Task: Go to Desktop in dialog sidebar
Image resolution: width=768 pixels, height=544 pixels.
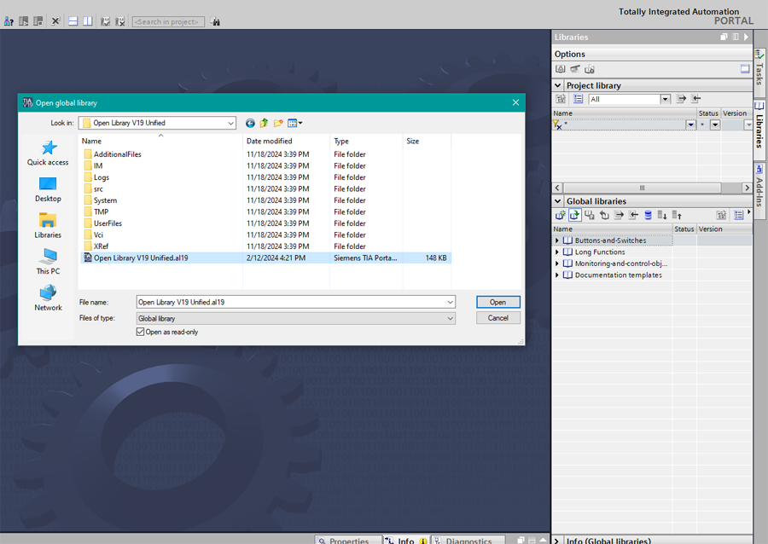Action: click(48, 189)
